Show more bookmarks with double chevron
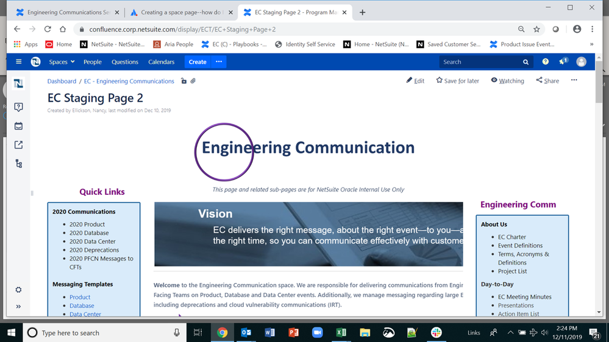The width and height of the screenshot is (609, 342). coord(591,44)
